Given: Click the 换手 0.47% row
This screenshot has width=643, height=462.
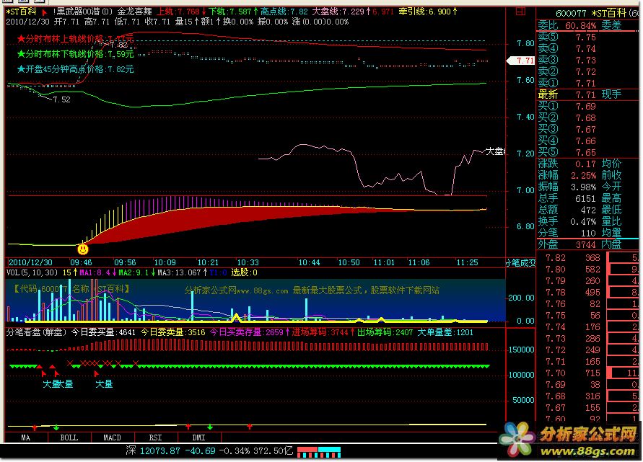Looking at the screenshot, I should point(567,221).
